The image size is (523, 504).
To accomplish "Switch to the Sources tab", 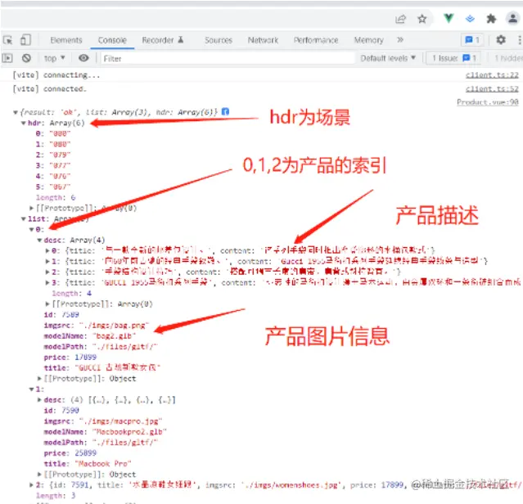I will (x=219, y=40).
